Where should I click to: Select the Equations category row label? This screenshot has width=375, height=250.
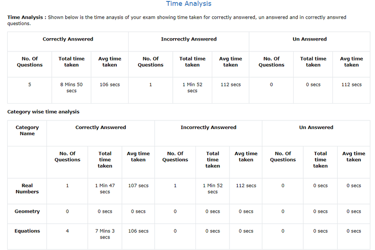[x=27, y=231]
